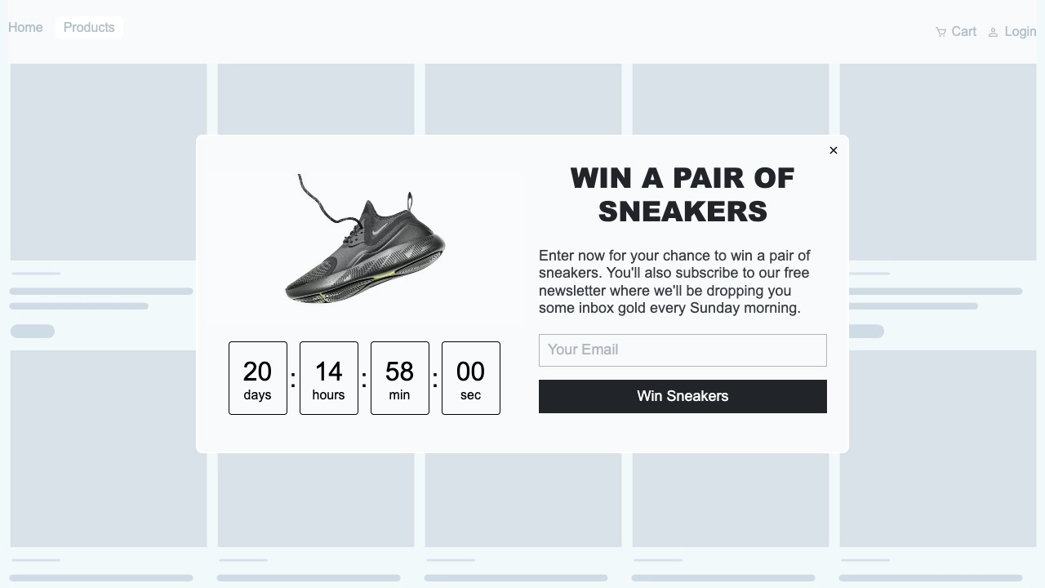1045x588 pixels.
Task: Go to the Home page link
Action: [25, 28]
